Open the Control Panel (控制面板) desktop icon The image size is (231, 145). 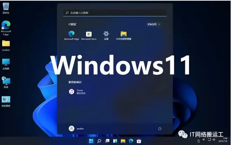[6, 101]
